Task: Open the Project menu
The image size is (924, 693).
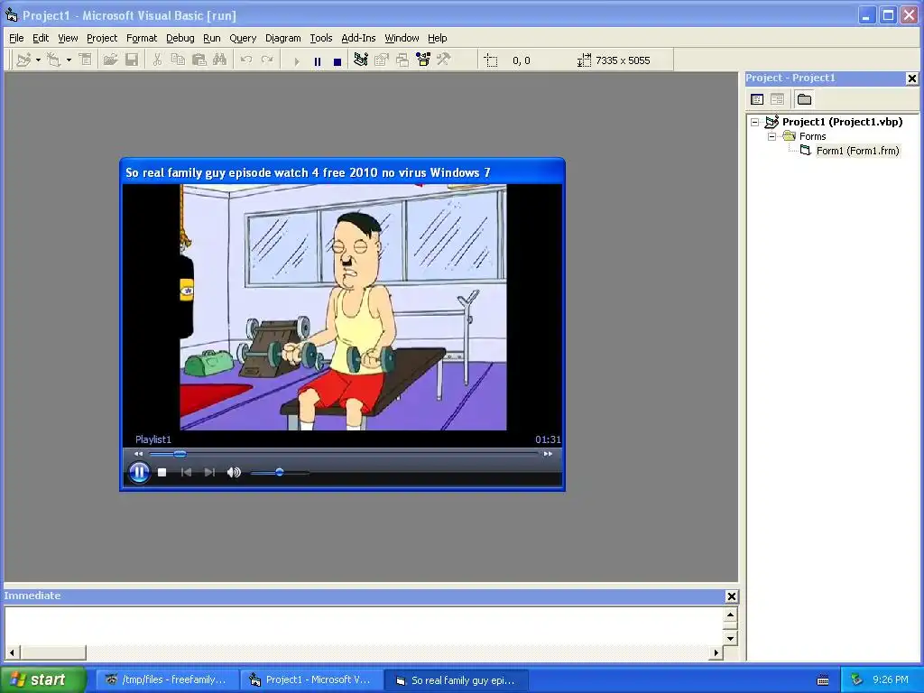Action: point(102,38)
